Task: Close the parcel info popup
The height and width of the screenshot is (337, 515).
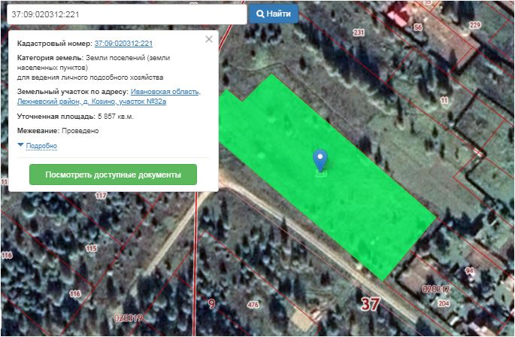Action: [x=209, y=39]
